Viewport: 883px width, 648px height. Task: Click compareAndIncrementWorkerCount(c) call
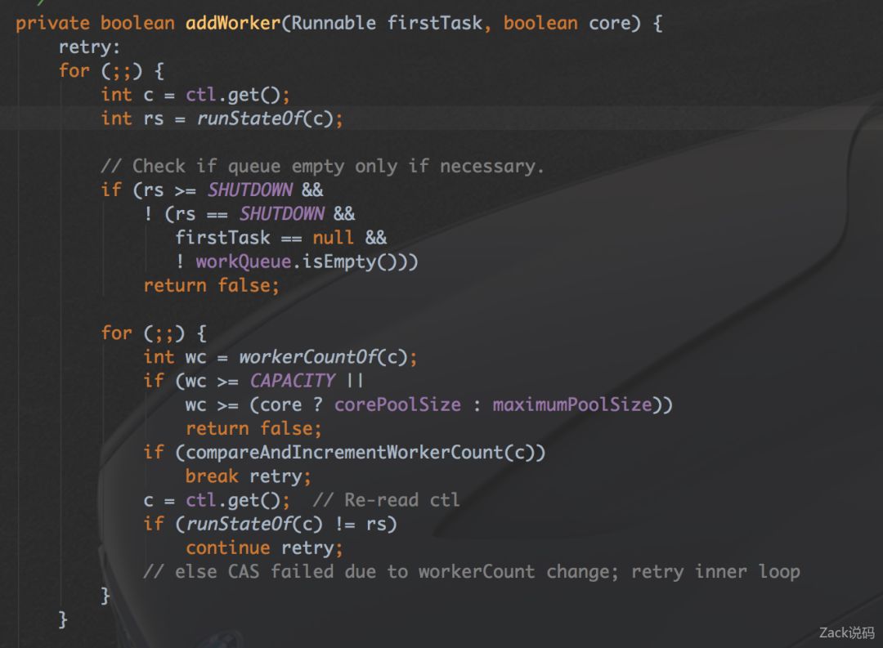point(360,454)
